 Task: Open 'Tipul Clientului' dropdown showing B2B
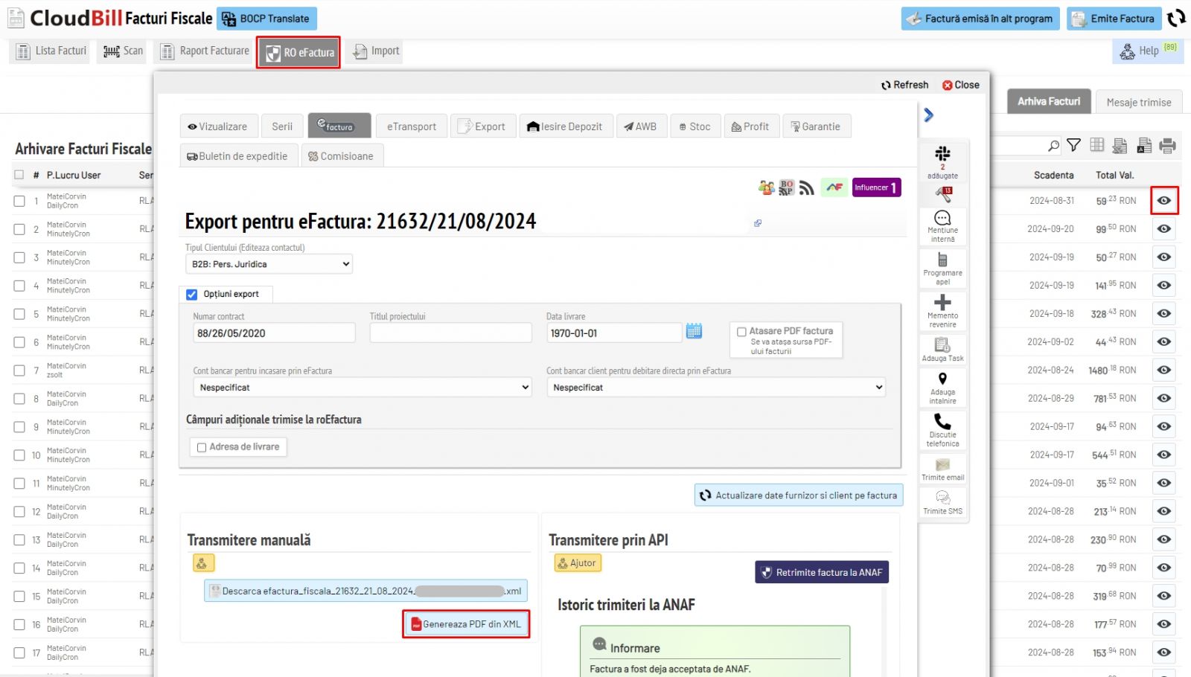pos(269,264)
